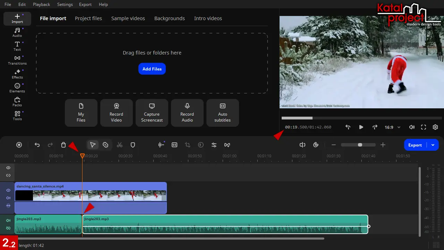Toggle visibility of the top empty track
Viewport: 444px width, 250px height.
8,168
